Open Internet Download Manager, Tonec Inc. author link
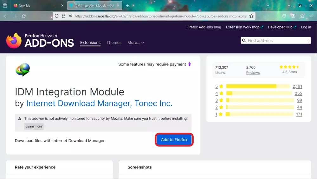317x179 pixels. [100, 103]
